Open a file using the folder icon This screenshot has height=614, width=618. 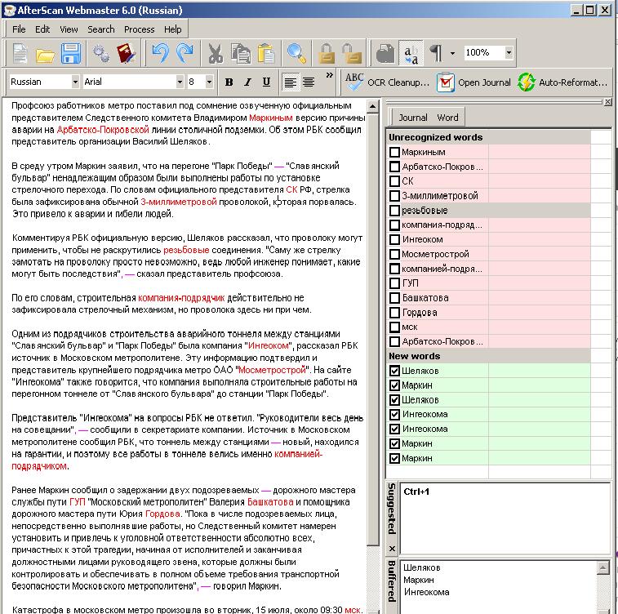click(45, 54)
